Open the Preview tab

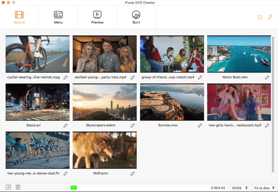click(x=97, y=17)
